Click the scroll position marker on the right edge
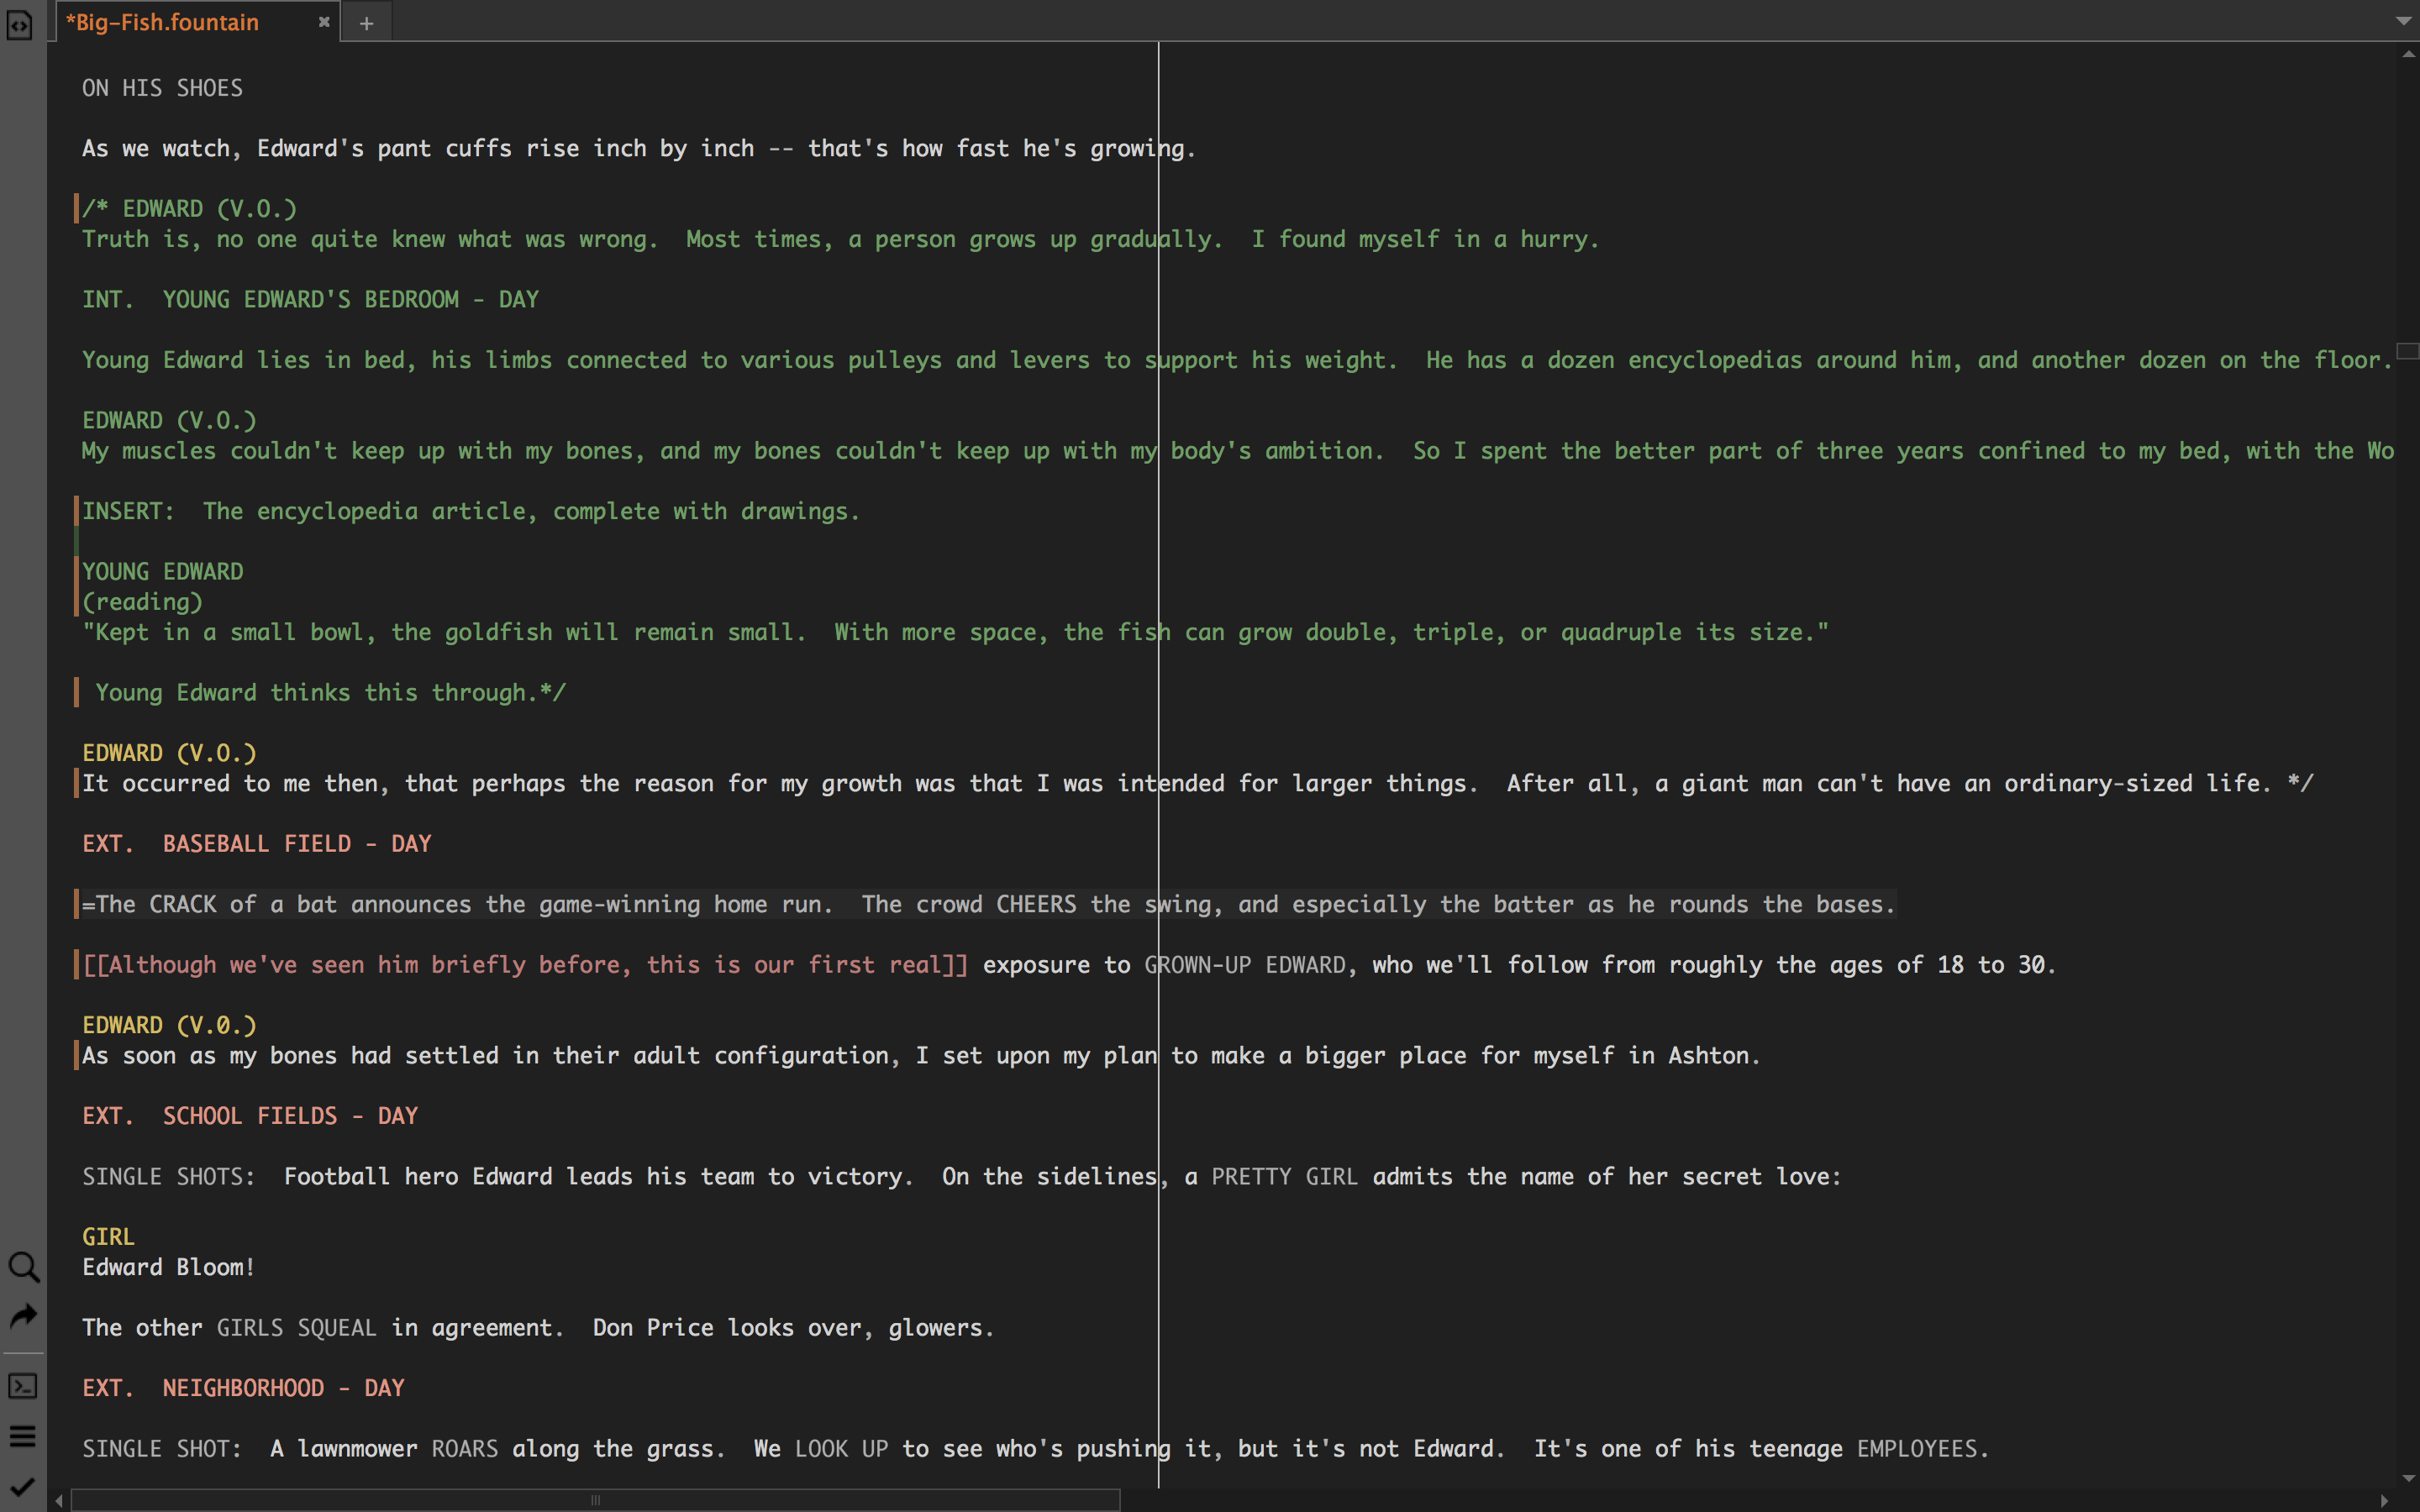Viewport: 2420px width, 1512px height. click(x=2407, y=350)
